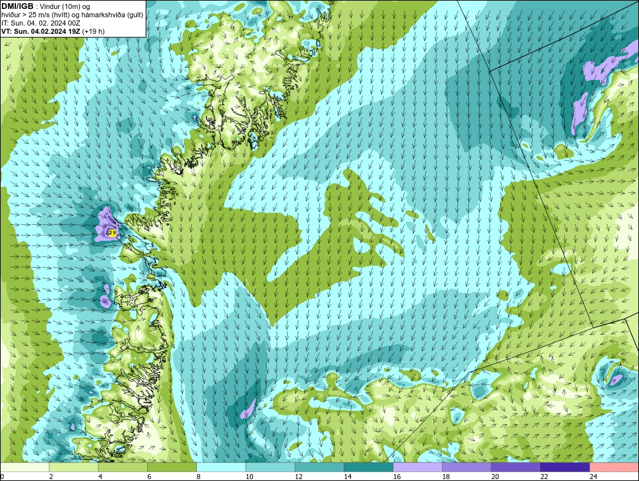
Task: Click the legend scale value 24
Action: pos(594,477)
